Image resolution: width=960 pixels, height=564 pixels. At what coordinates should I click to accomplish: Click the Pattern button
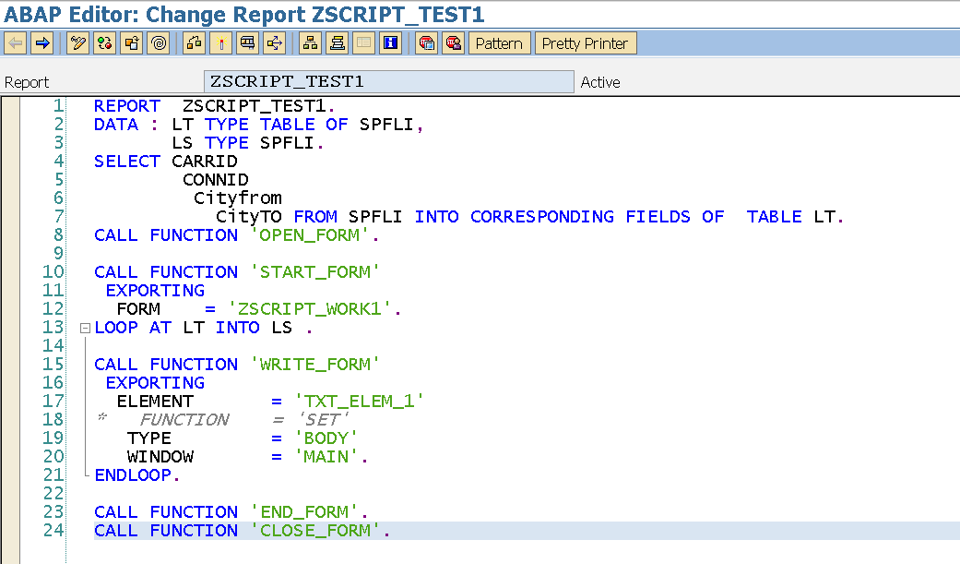pyautogui.click(x=499, y=42)
